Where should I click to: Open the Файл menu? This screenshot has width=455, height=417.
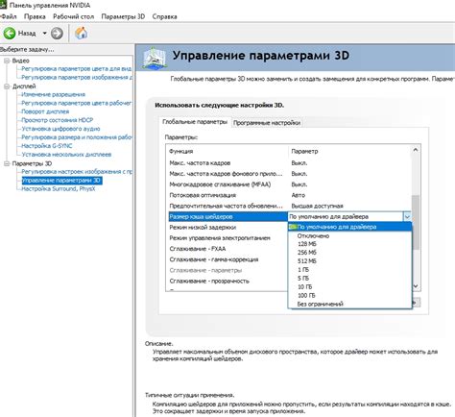click(x=9, y=16)
